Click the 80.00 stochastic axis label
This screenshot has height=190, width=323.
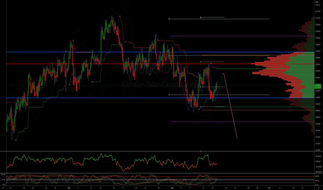(317, 176)
